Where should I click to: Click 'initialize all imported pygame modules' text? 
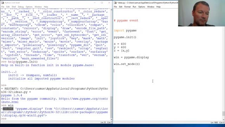point(41,78)
